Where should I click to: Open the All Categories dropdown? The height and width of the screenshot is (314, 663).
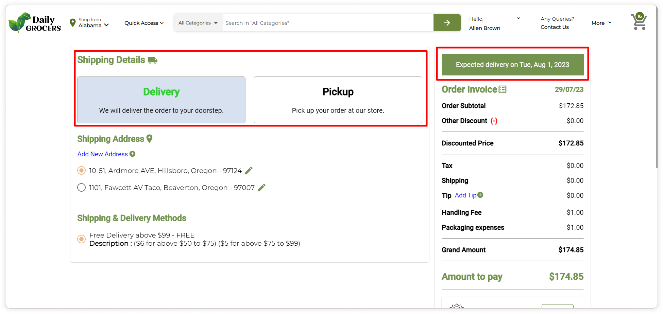198,23
